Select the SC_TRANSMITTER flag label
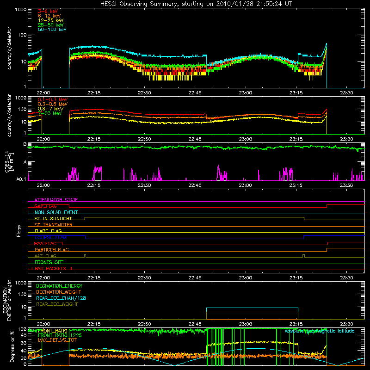 coord(53,225)
